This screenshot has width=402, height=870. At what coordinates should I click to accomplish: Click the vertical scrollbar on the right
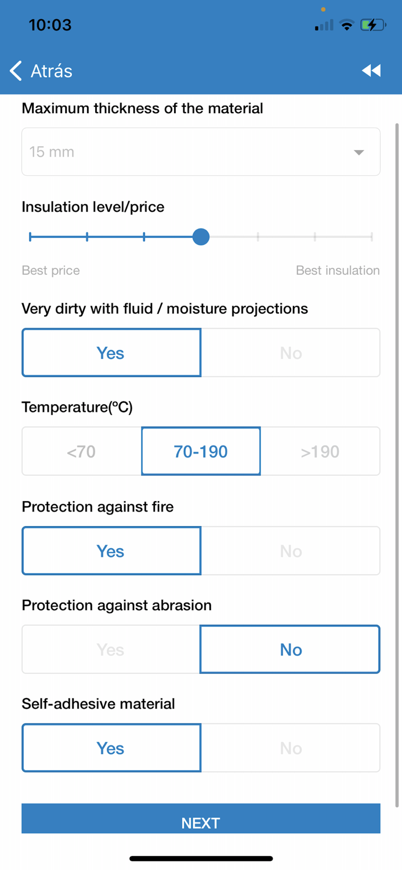tap(397, 464)
